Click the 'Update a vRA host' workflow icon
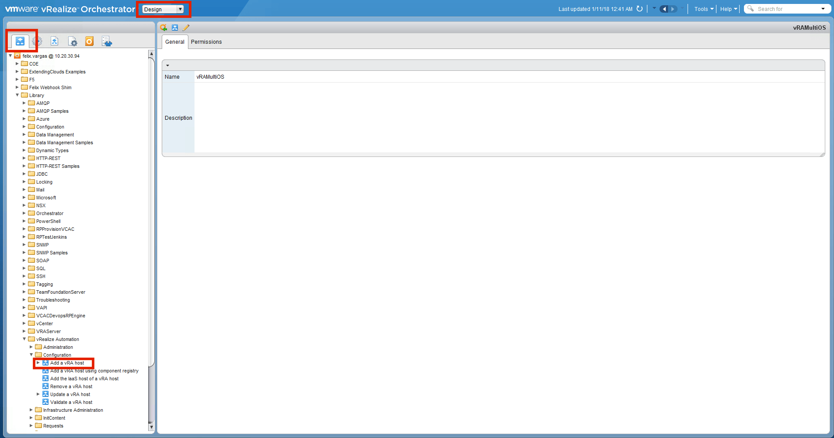This screenshot has height=438, width=834. point(45,394)
